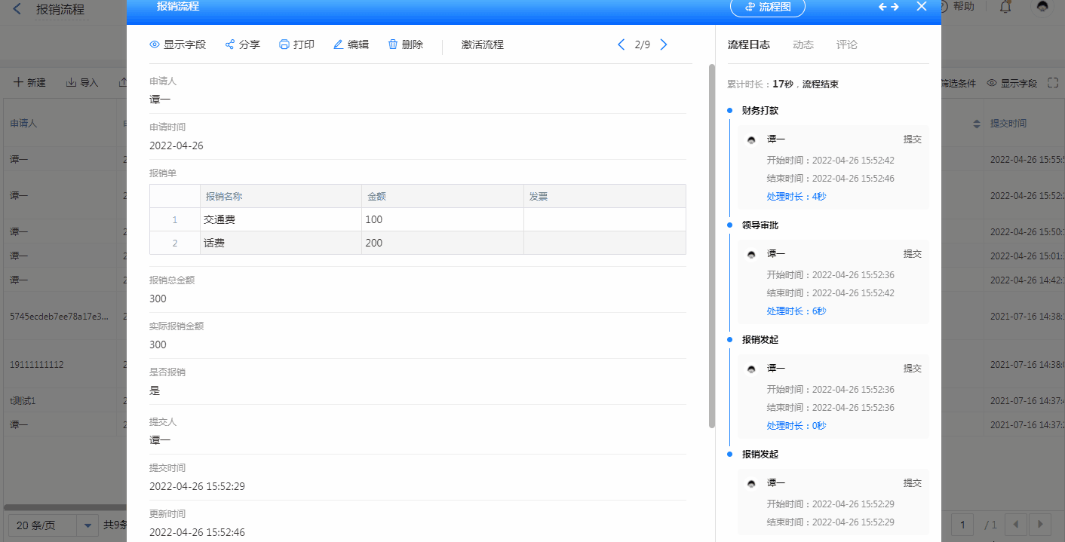Click the back arrow beside 报销流程

point(17,10)
